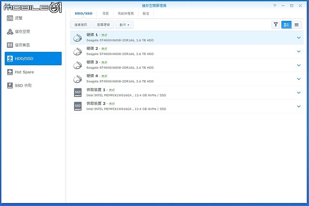The height and width of the screenshot is (206, 309).
Task: Select the 快取裝置 2 title text
Action: click(96, 103)
